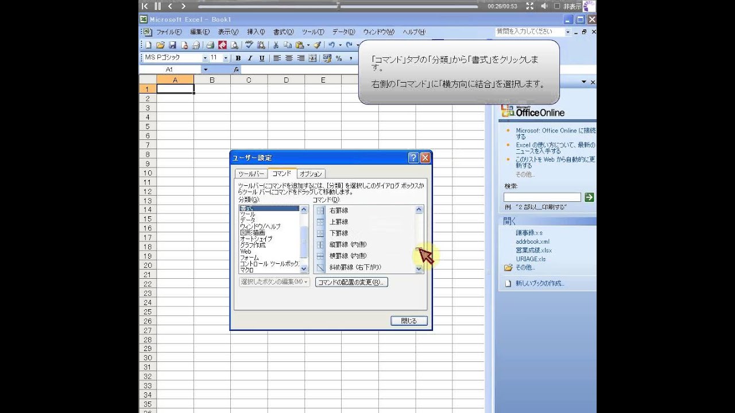Viewport: 735px width, 413px height.
Task: Click video player volume speaker icon
Action: pos(544,6)
